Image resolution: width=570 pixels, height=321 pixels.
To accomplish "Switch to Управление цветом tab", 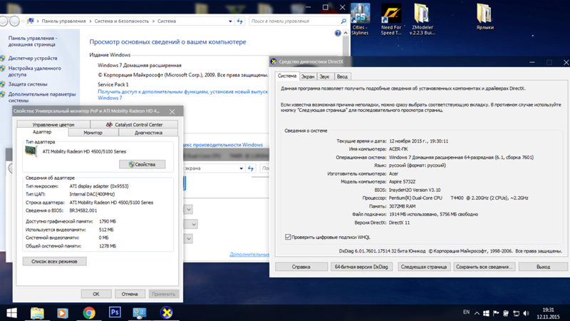I will [53, 124].
